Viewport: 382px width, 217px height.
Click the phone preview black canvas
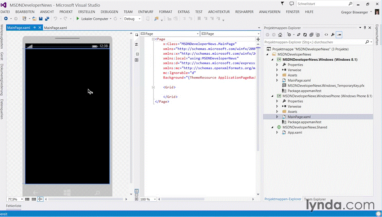click(x=67, y=116)
